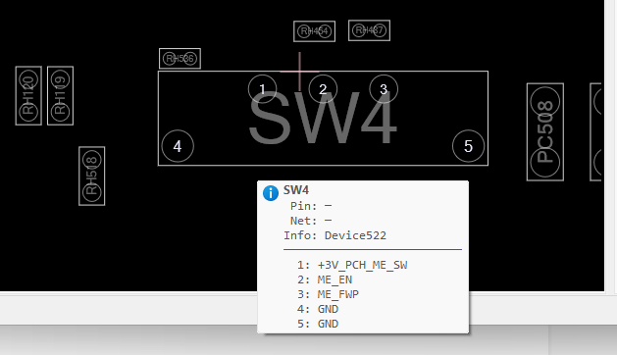The image size is (617, 355).
Task: Select component RH119 on the board
Action: tap(60, 96)
